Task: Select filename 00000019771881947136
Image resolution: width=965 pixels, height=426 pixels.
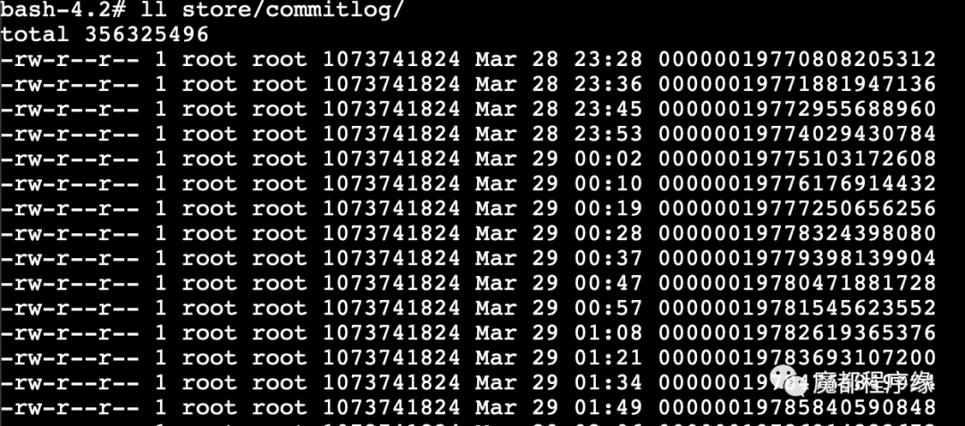Action: click(x=797, y=84)
